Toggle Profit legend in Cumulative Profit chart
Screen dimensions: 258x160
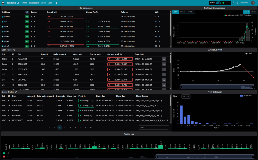pos(249,54)
